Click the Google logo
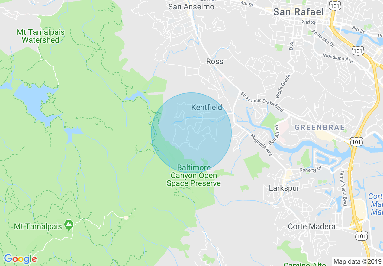Viewport: 383px width, 266px height. click(x=21, y=259)
